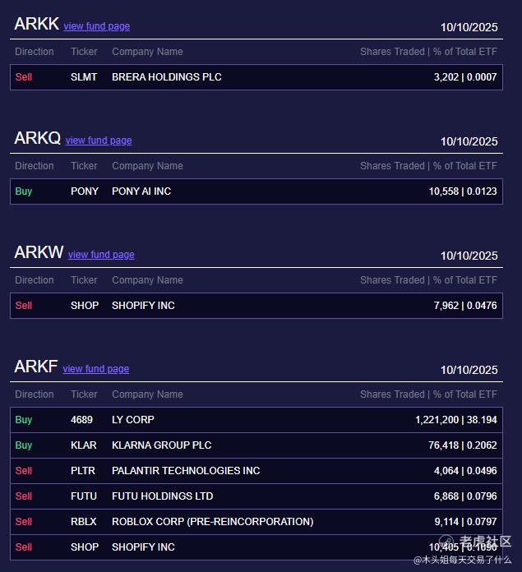Select the SHOP row in the ARKW table
Image resolution: width=522 pixels, height=572 pixels.
[256, 306]
